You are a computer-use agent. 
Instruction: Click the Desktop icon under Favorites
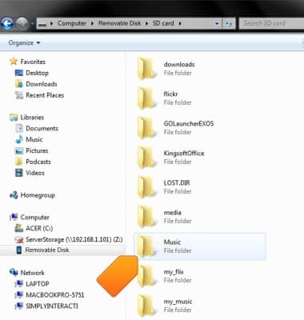[19, 73]
